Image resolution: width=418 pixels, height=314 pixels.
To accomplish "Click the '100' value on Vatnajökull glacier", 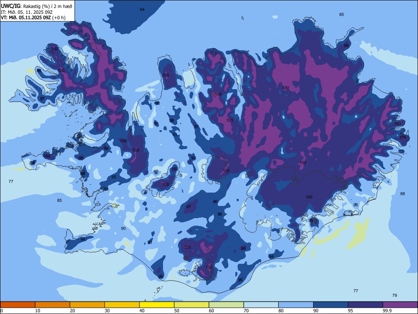I will tap(309, 197).
